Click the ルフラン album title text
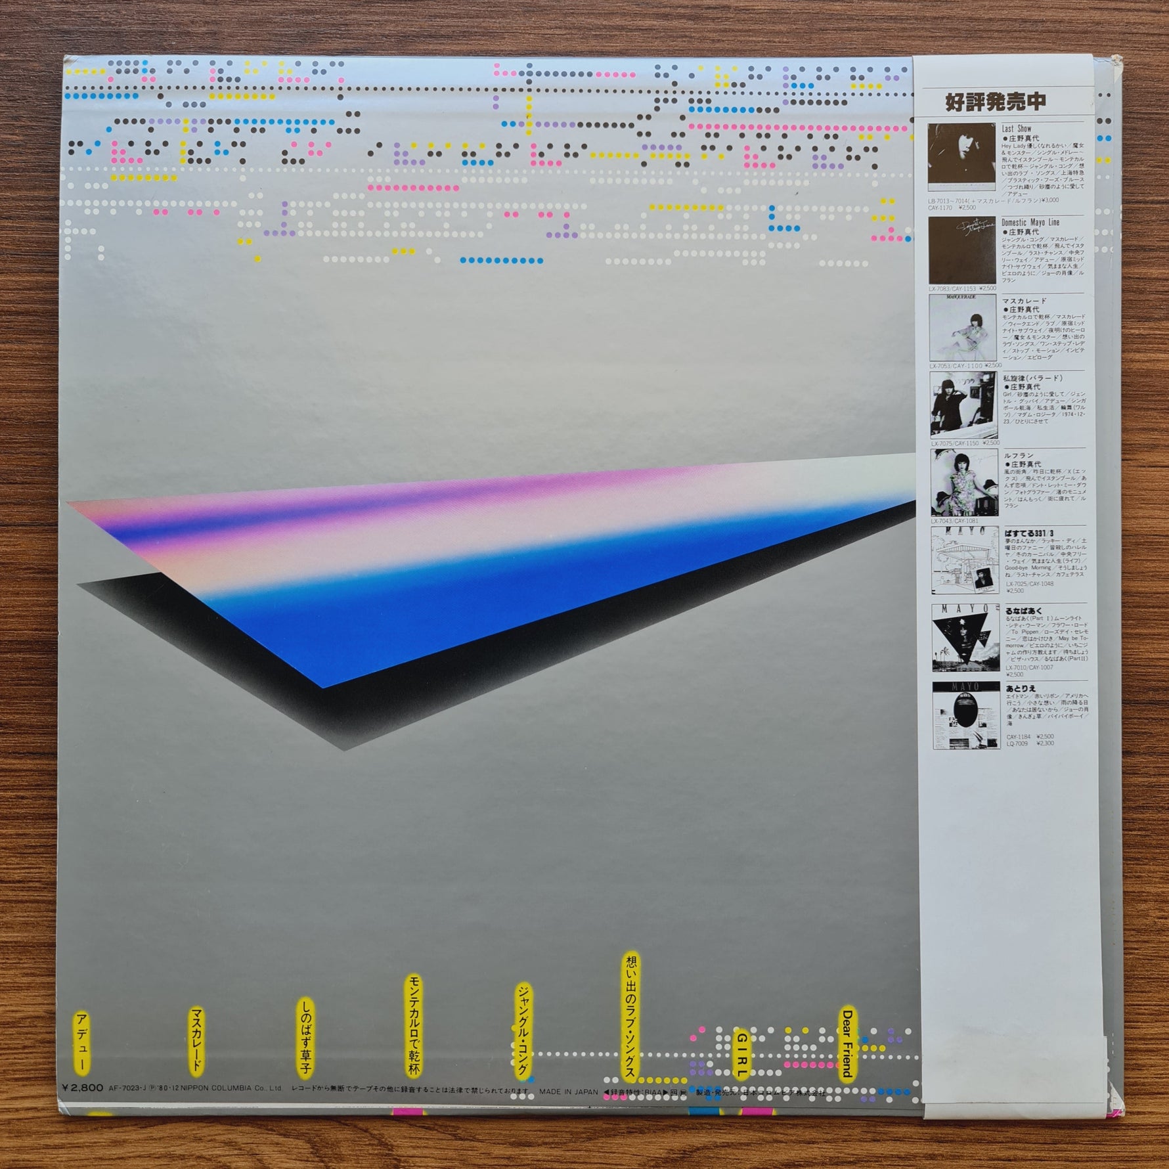 [1019, 455]
